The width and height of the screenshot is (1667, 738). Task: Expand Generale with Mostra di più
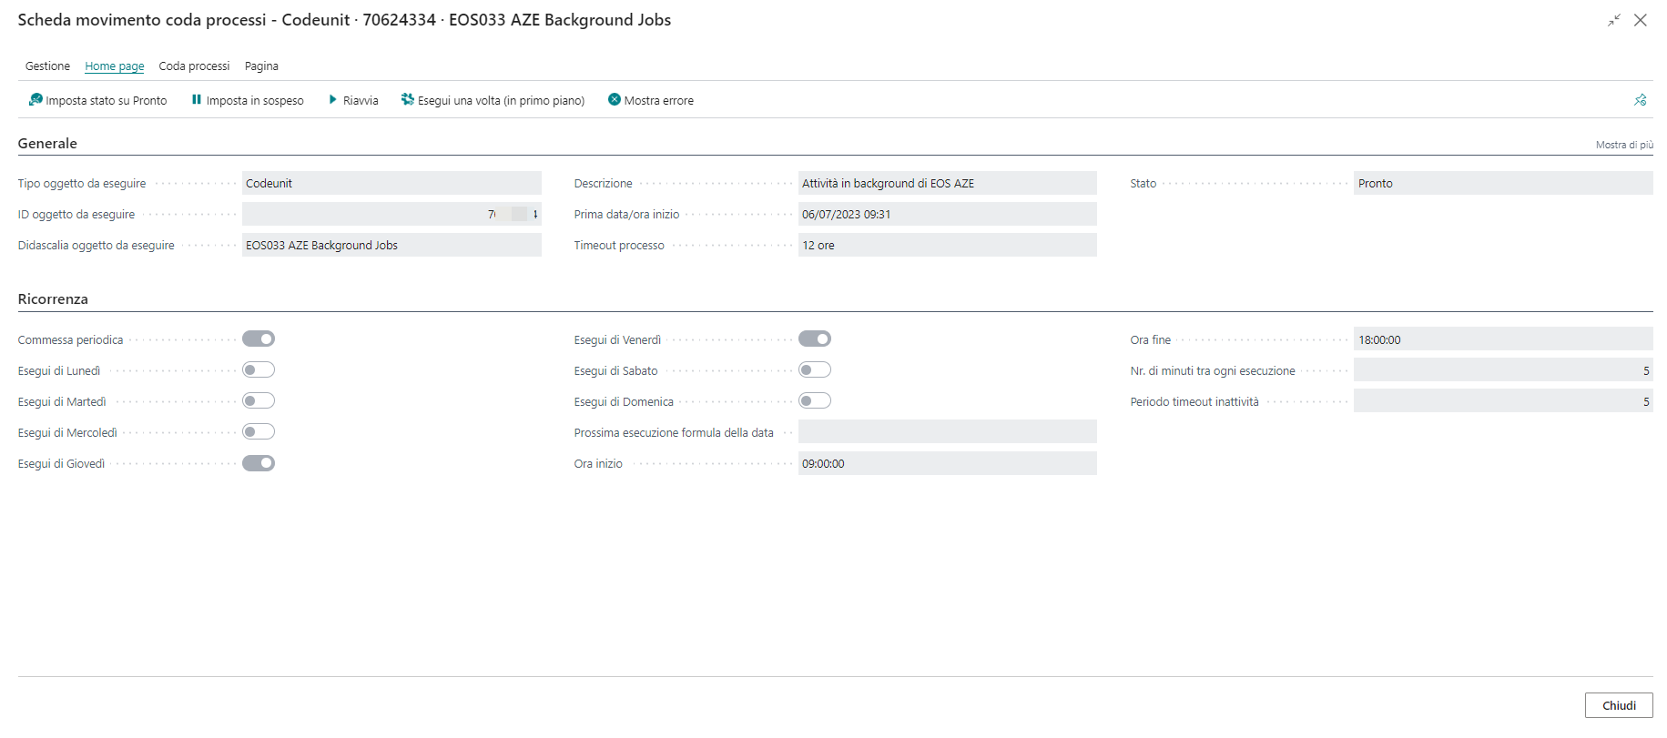point(1623,145)
